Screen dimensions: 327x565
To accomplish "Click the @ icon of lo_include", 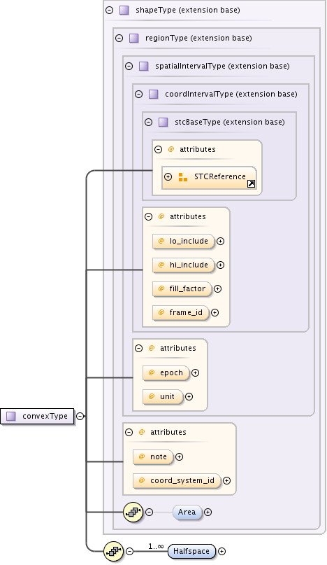I will tap(161, 241).
